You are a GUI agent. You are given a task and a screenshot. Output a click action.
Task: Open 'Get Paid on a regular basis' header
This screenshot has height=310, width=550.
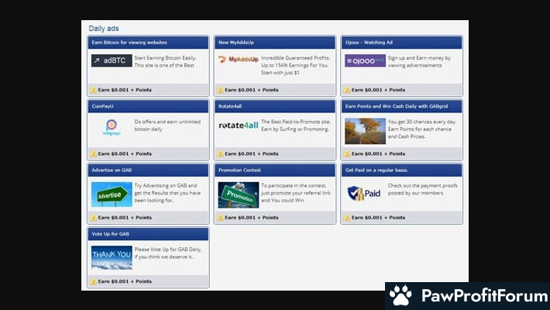[x=401, y=170]
